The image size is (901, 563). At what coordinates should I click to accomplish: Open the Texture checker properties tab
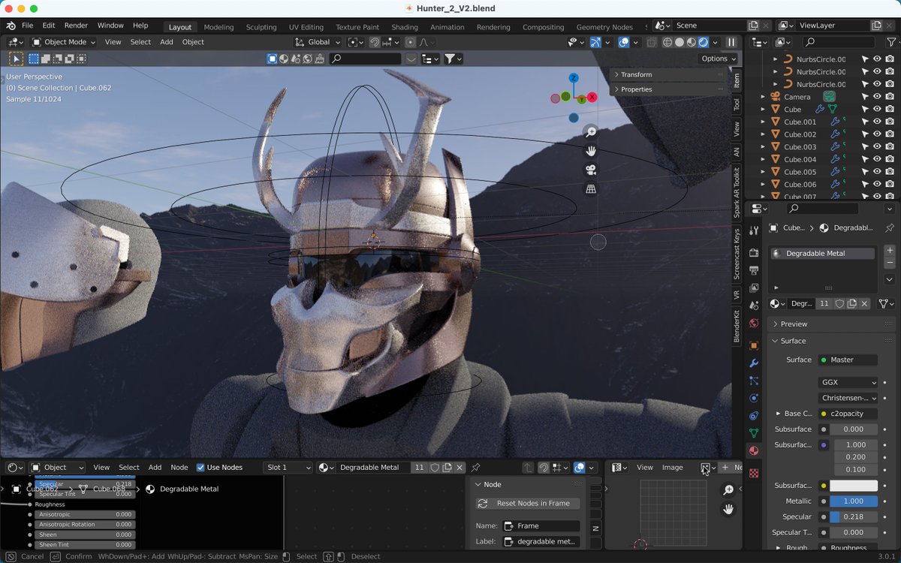754,473
